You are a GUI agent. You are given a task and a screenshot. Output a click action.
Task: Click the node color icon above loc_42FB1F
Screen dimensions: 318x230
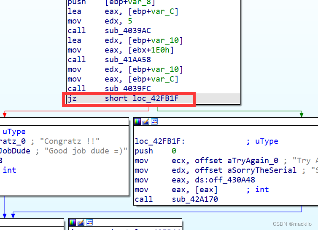coord(137,122)
